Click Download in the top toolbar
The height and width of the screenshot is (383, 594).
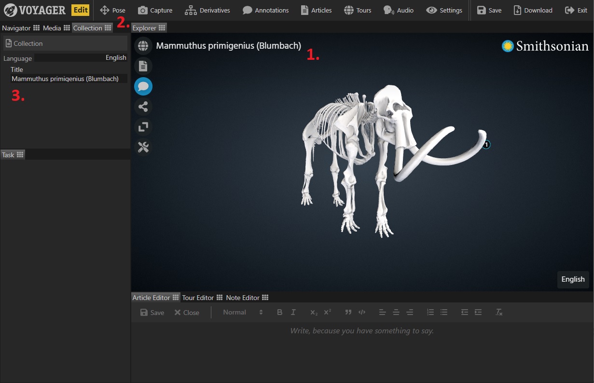click(x=533, y=10)
